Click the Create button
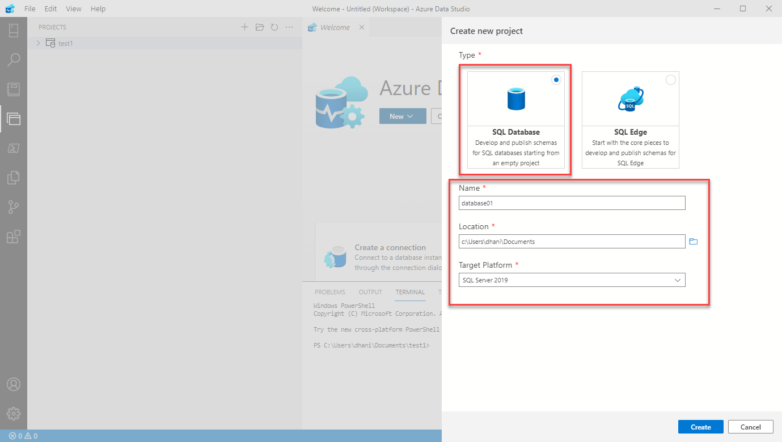This screenshot has width=782, height=442. [701, 427]
